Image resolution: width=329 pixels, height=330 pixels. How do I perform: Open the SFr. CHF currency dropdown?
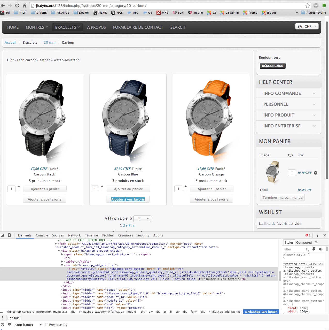pos(307,26)
